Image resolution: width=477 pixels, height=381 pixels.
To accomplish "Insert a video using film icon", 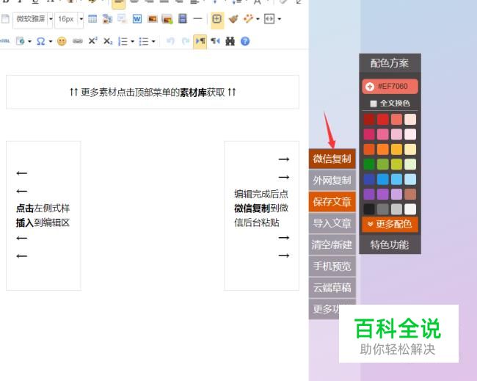I will pyautogui.click(x=183, y=19).
